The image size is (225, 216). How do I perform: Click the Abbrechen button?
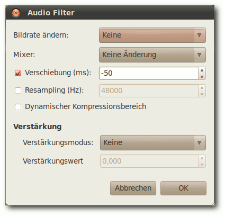(133, 188)
